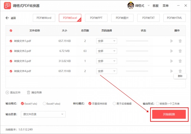Click the 返回 back arrow
This screenshot has height=134, width=191.
pyautogui.click(x=7, y=18)
